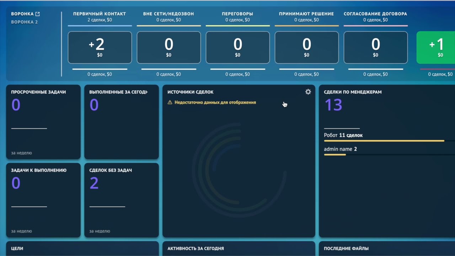Click the 2 счетчик in СДЕЛОК БЕЗ ЗАДАЧ
The height and width of the screenshot is (256, 455).
click(94, 183)
